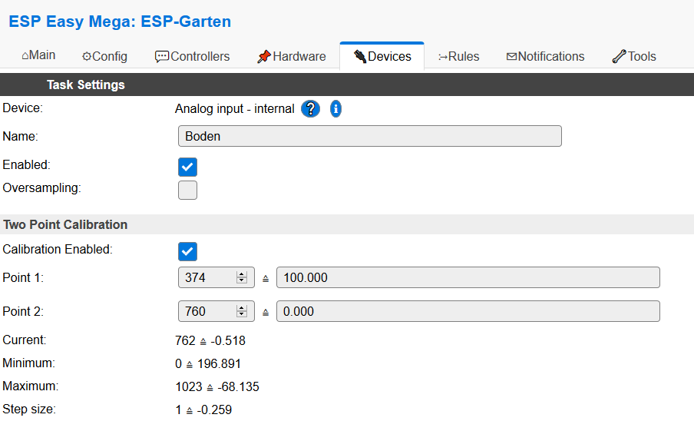694x431 pixels.
Task: Uncheck the Enabled checkbox
Action: click(x=187, y=167)
